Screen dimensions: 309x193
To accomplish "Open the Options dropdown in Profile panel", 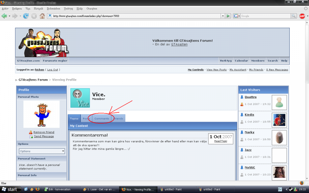I will coord(42,151).
